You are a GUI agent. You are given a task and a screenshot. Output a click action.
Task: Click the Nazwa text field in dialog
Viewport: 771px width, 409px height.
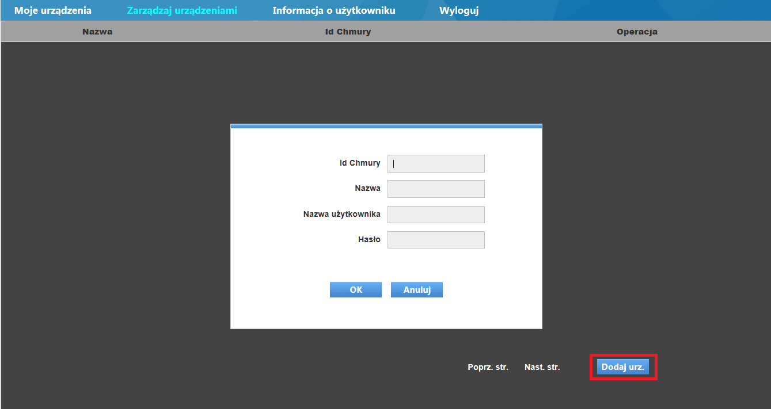tap(436, 189)
